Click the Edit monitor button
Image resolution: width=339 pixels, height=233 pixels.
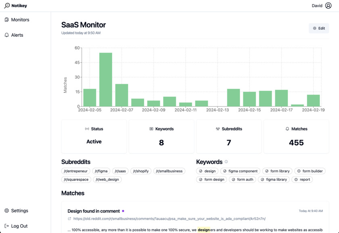319,28
